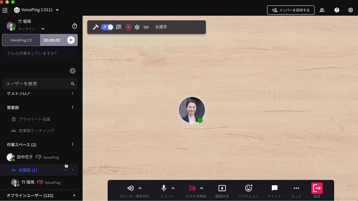The image size is (358, 201).
Task: Select the プライベート会議 room
Action: click(34, 119)
